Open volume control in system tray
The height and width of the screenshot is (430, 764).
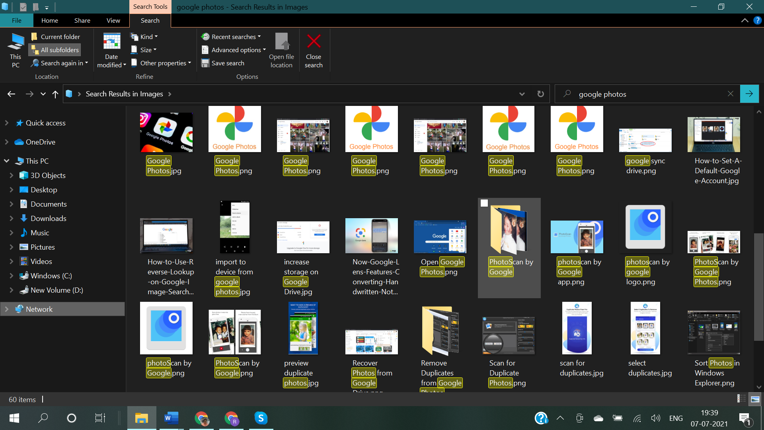[x=655, y=418]
